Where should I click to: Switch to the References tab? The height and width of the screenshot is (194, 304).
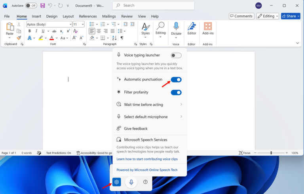tap(88, 16)
